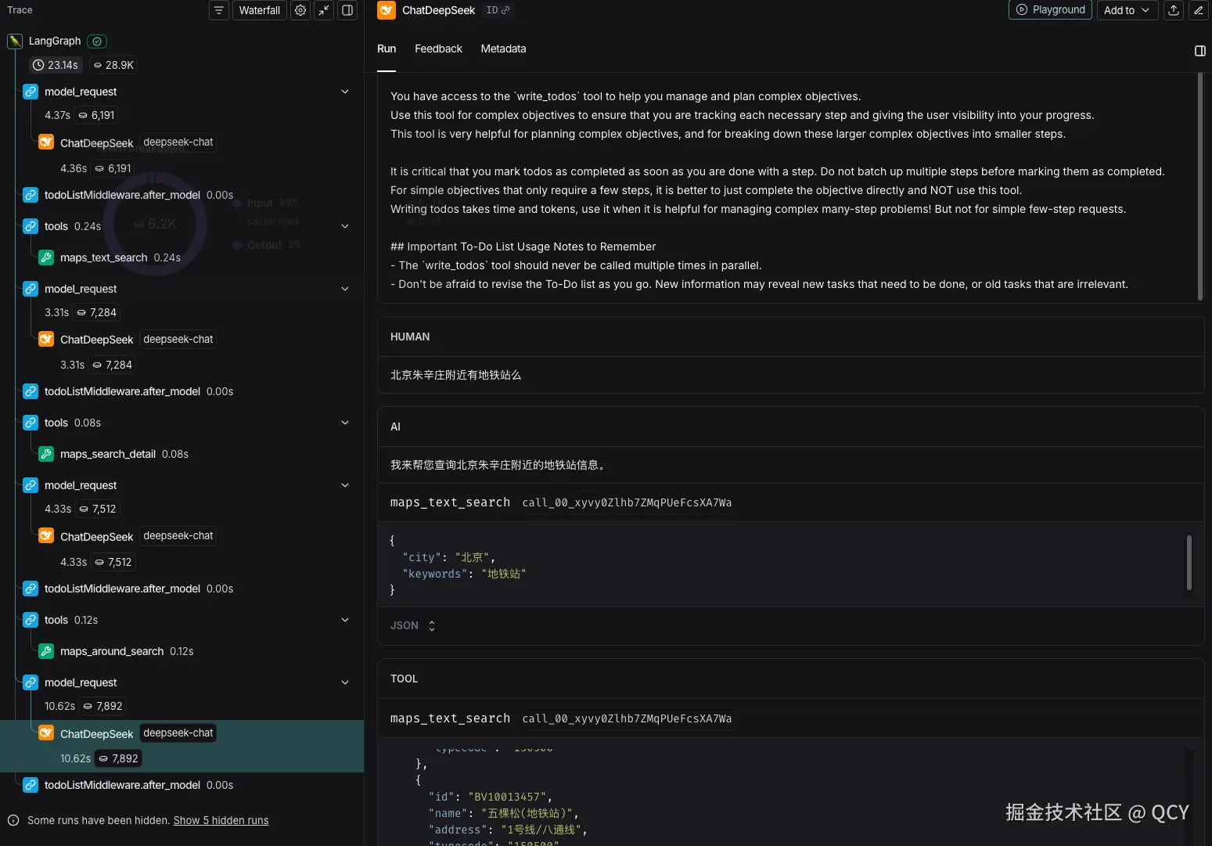Viewport: 1212px width, 846px height.
Task: Change the JSON format selector
Action: click(x=412, y=625)
